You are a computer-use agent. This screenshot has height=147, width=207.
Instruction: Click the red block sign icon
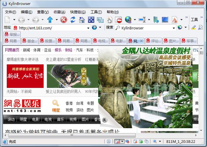pos(119,20)
